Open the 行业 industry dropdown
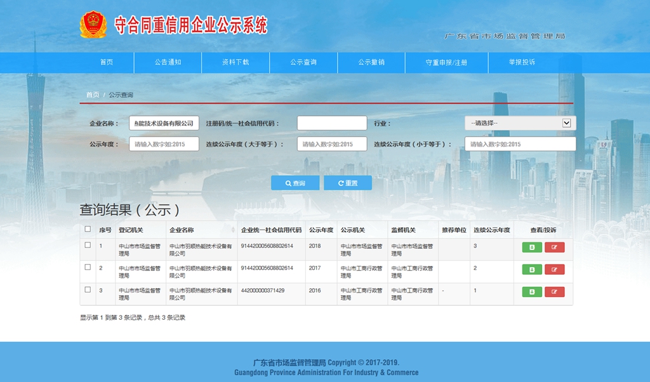The image size is (650, 382). pyautogui.click(x=519, y=122)
